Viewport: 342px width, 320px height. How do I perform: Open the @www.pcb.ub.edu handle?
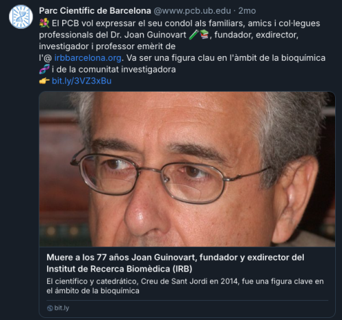192,11
